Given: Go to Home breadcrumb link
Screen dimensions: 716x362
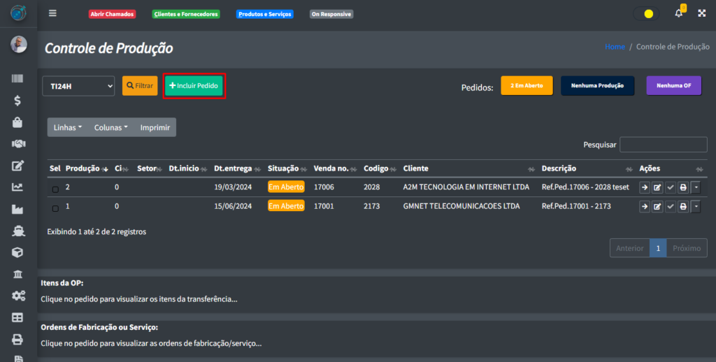Looking at the screenshot, I should tap(615, 47).
